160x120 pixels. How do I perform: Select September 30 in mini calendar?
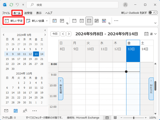13,69
